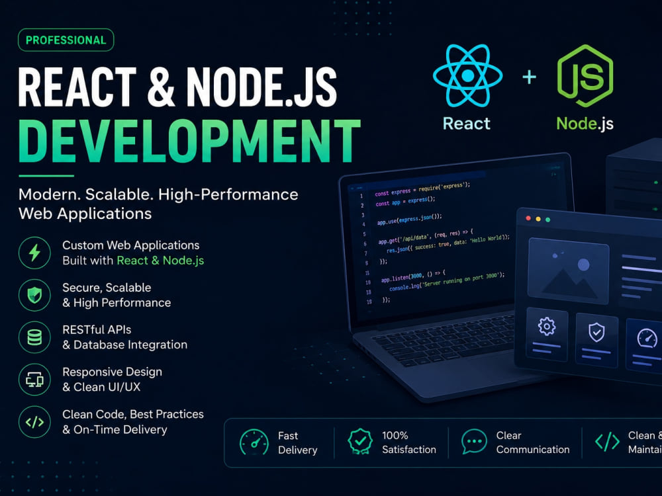The height and width of the screenshot is (496, 662).
Task: Click the 'Secure, Scalable' text
Action: point(107,288)
